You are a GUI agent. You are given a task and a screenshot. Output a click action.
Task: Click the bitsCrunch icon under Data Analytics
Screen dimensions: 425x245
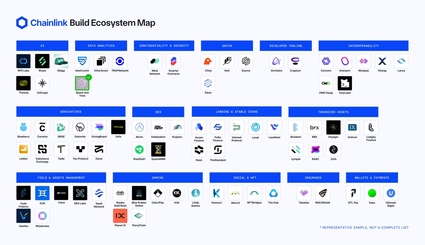click(x=82, y=61)
